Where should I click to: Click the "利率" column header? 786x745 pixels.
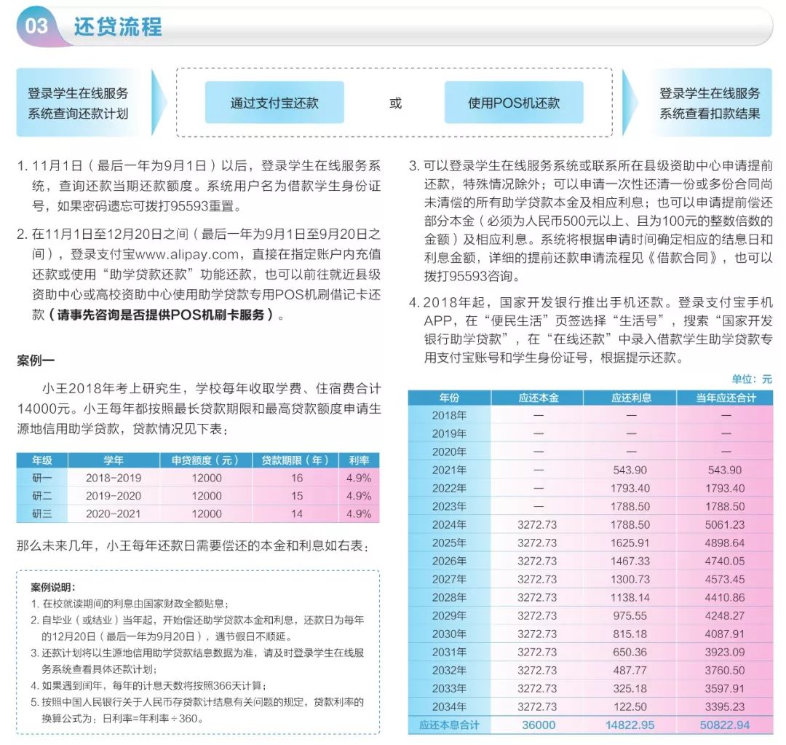(359, 460)
